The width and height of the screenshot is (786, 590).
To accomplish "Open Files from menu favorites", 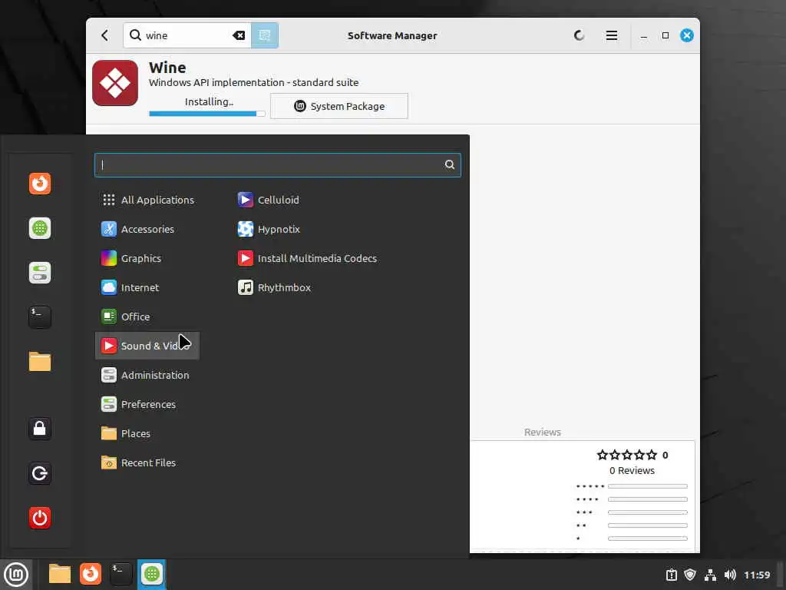I will point(40,362).
